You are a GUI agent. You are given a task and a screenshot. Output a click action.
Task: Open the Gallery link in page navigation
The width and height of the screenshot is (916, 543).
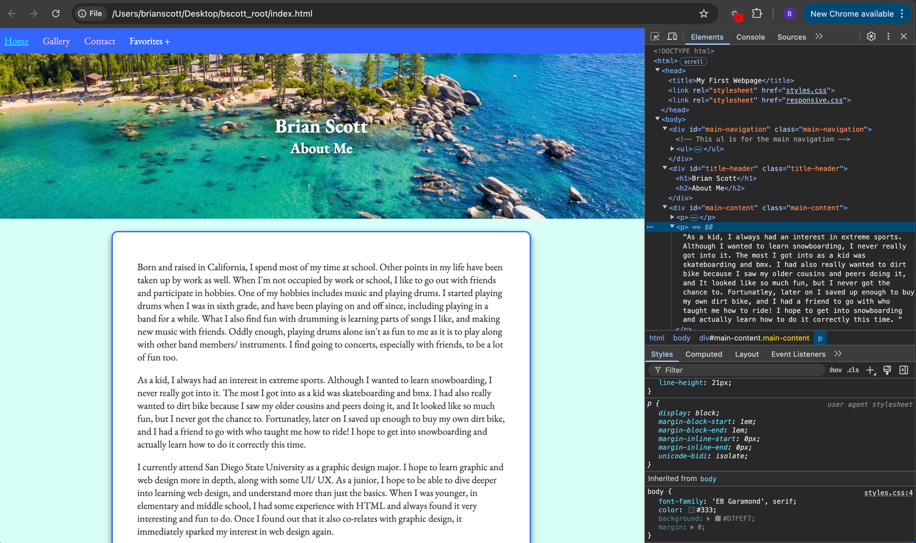tap(56, 41)
